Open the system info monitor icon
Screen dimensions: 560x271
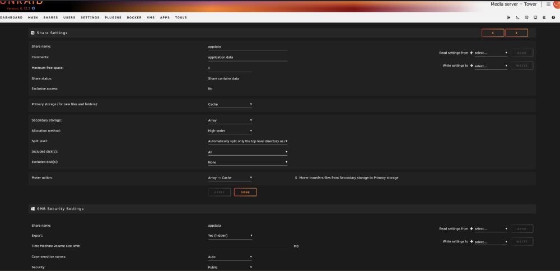pyautogui.click(x=535, y=17)
